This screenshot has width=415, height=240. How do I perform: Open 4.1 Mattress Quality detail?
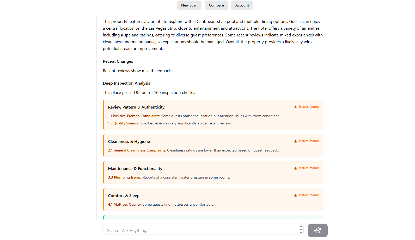click(161, 205)
